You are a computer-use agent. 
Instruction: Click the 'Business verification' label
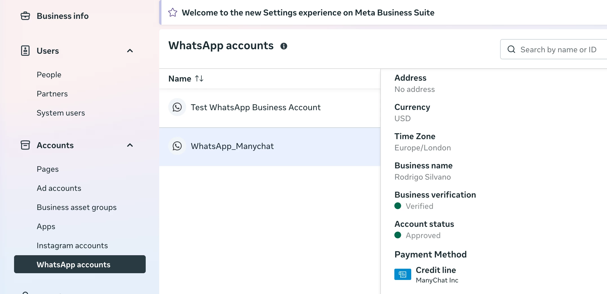click(x=435, y=195)
